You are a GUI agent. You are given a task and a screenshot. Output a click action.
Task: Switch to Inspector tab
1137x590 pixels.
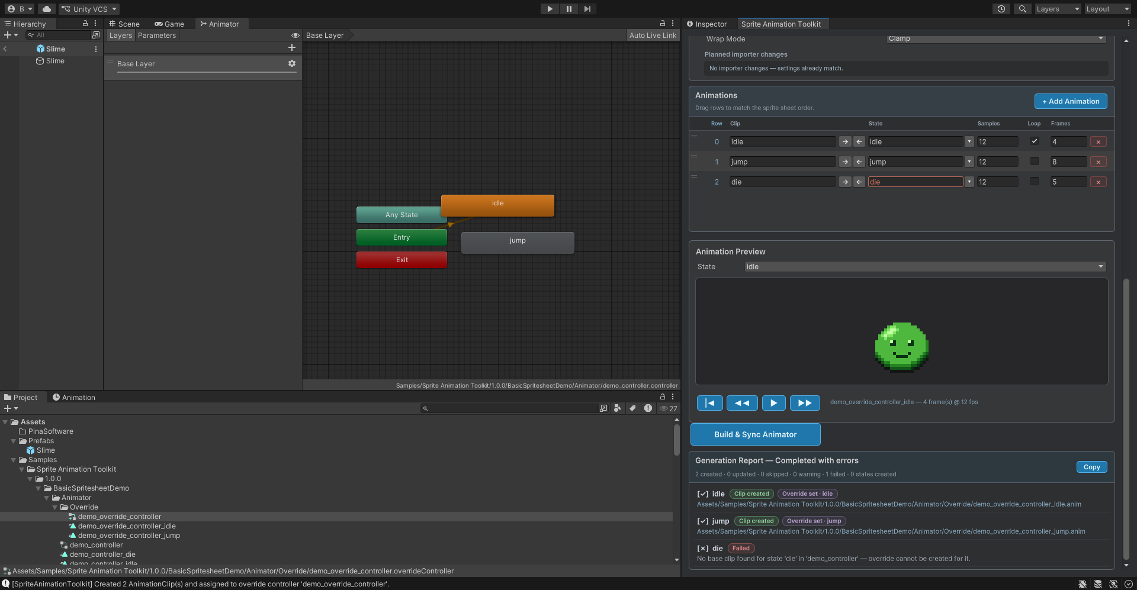click(x=707, y=24)
